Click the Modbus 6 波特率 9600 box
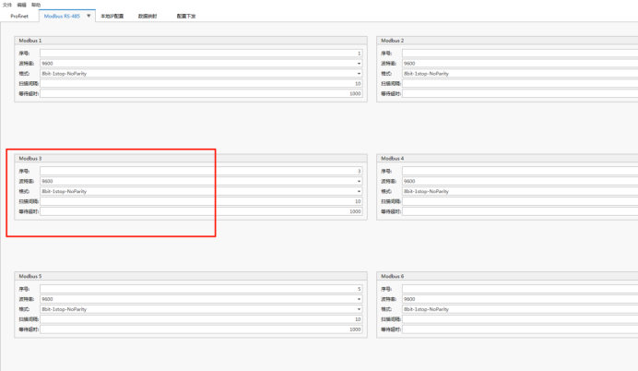Viewport: 638px width, 371px height. pyautogui.click(x=520, y=299)
